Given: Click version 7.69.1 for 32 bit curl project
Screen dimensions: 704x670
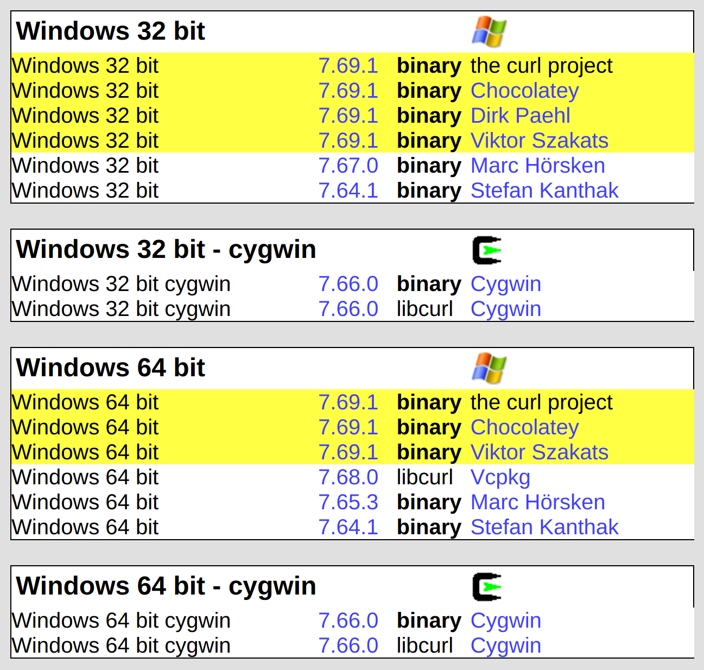Looking at the screenshot, I should coord(348,66).
